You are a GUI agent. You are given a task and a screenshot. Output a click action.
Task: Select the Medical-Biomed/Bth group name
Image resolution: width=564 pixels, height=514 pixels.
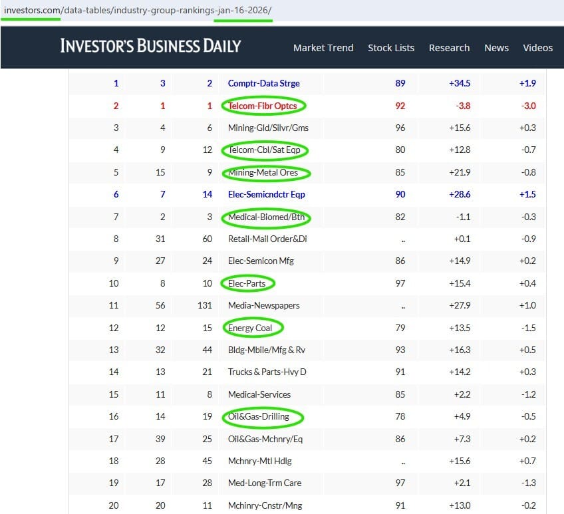point(266,217)
